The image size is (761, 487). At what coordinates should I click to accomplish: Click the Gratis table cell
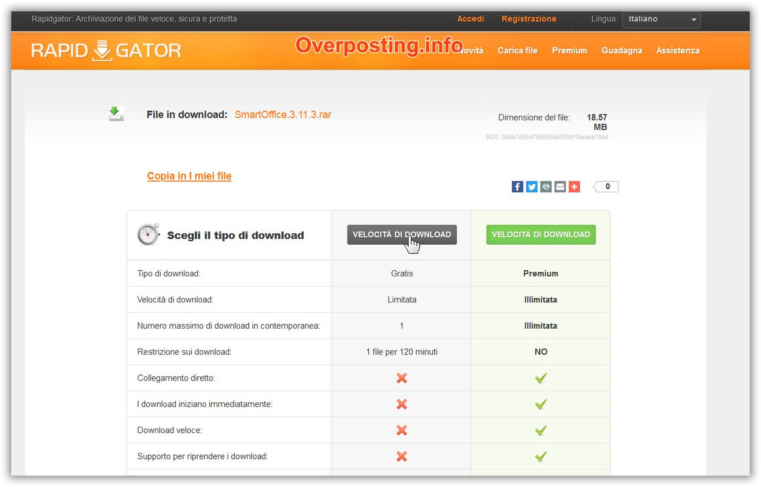click(402, 273)
